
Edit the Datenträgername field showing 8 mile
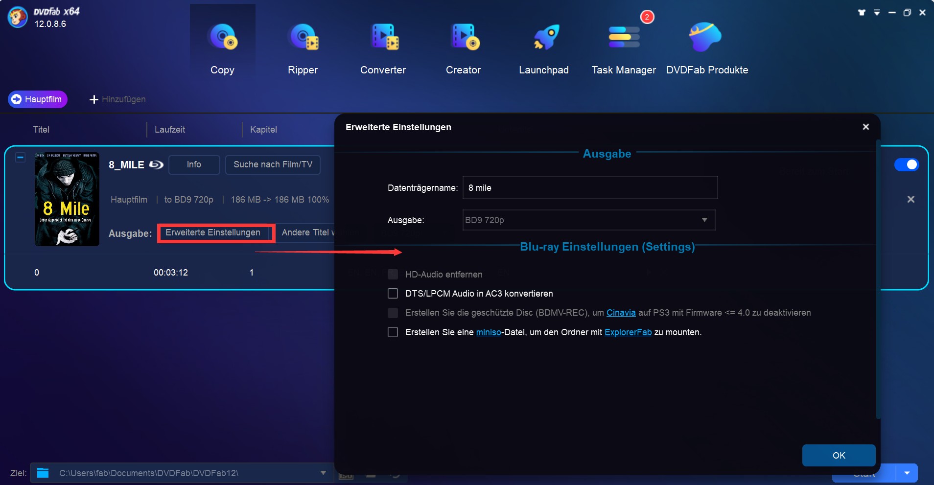coord(589,187)
